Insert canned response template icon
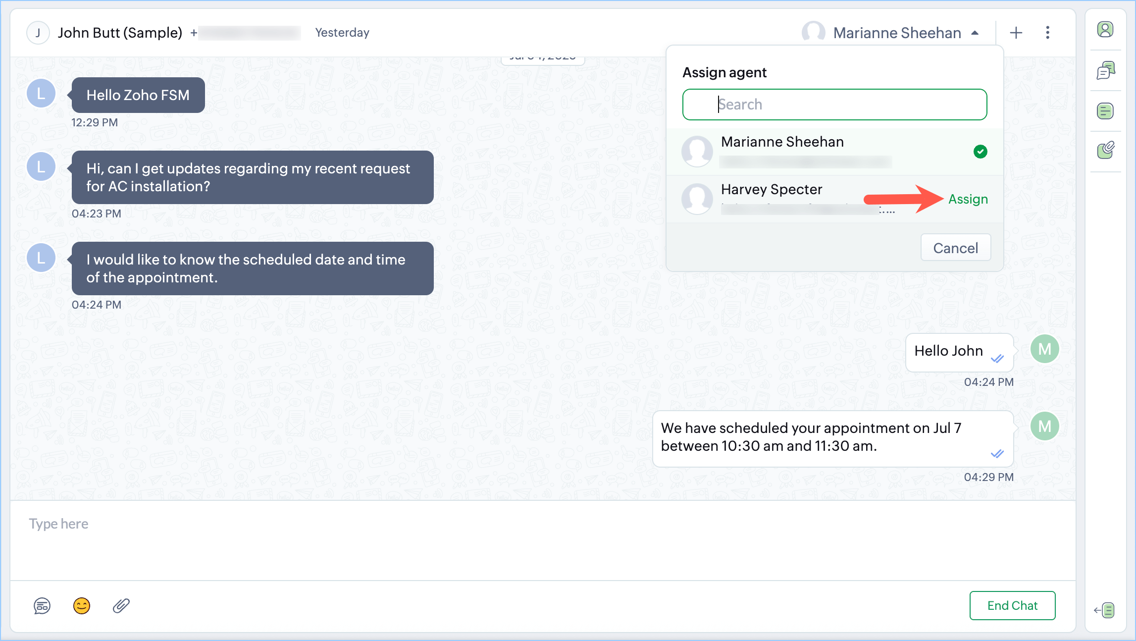Image resolution: width=1136 pixels, height=641 pixels. click(x=42, y=605)
